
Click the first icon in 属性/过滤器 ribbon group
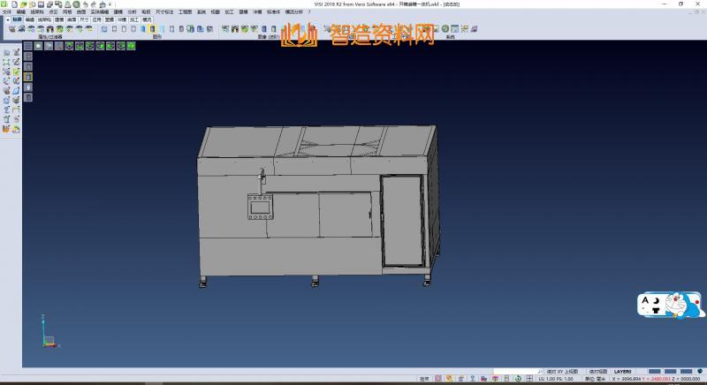tap(12, 29)
